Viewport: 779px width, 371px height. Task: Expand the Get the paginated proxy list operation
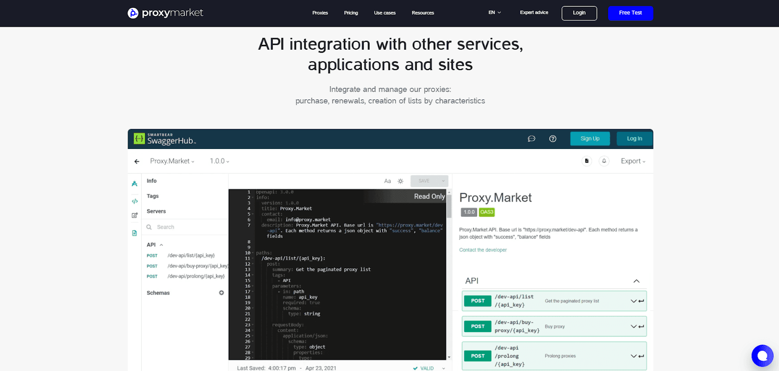(633, 301)
